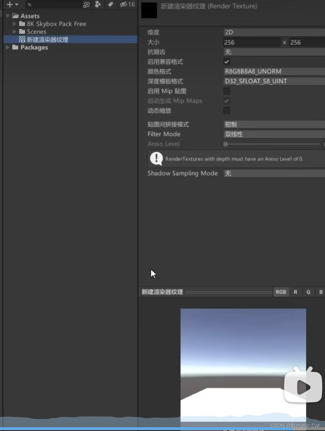Image resolution: width=325 pixels, height=431 pixels.
Task: Toggle the 自动生成 Mip Maps checkbox
Action: (227, 101)
